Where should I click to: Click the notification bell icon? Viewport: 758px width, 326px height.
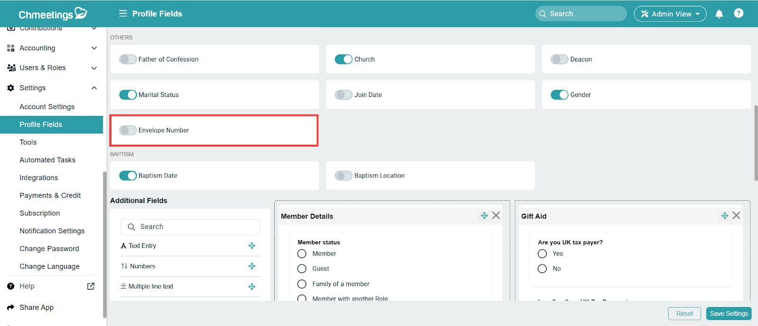[719, 14]
